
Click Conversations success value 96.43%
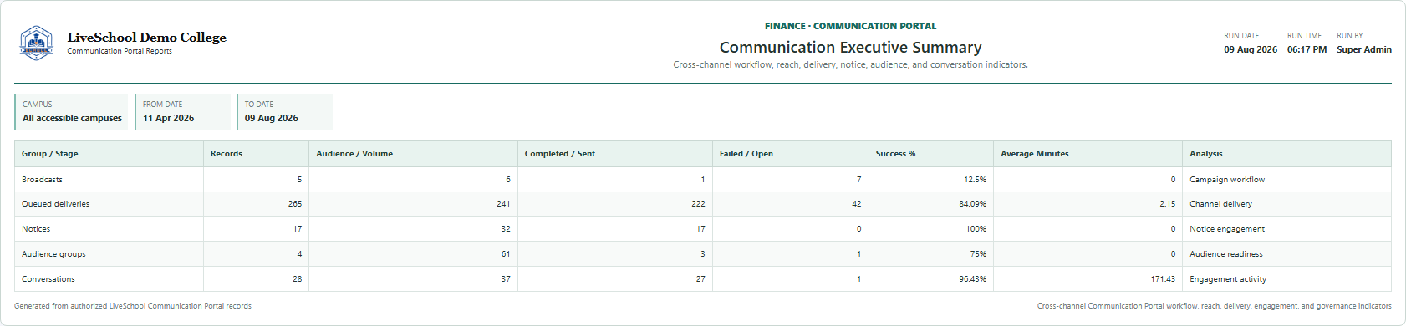[x=973, y=279]
